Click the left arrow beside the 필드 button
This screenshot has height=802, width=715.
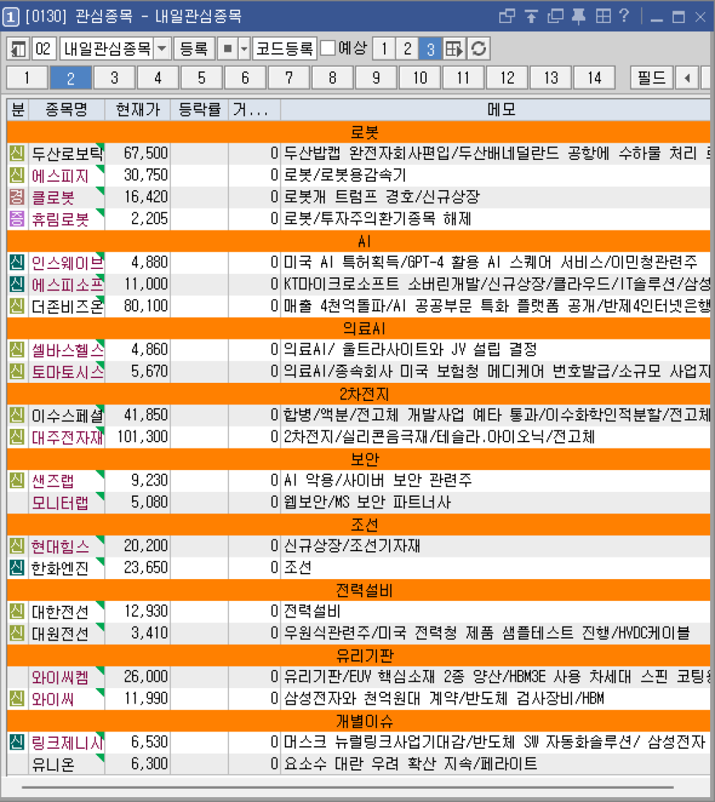click(x=687, y=78)
